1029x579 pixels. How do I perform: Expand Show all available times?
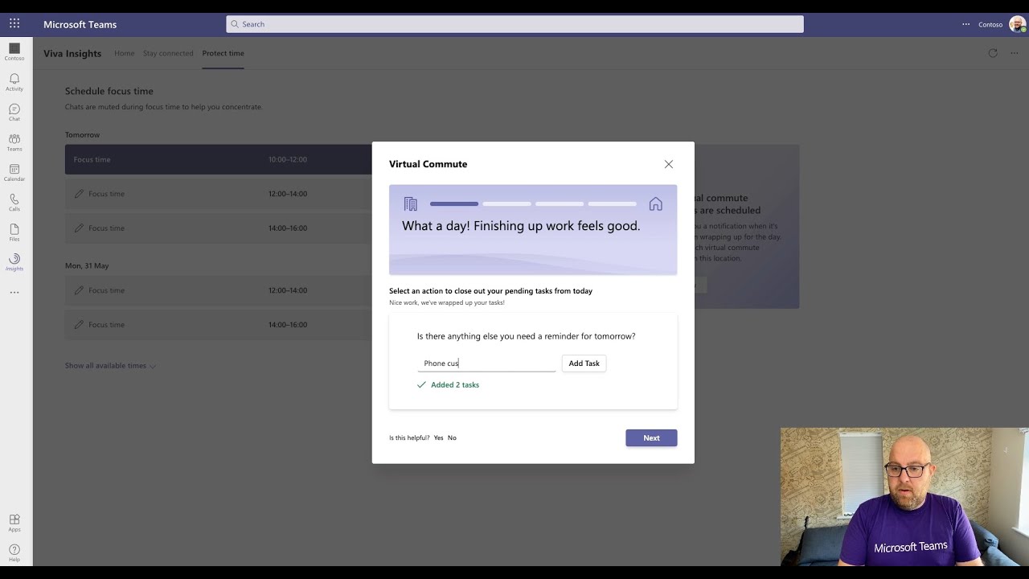[110, 366]
